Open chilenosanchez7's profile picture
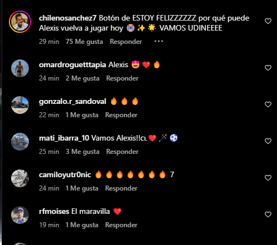The height and width of the screenshot is (245, 277). 20,22
